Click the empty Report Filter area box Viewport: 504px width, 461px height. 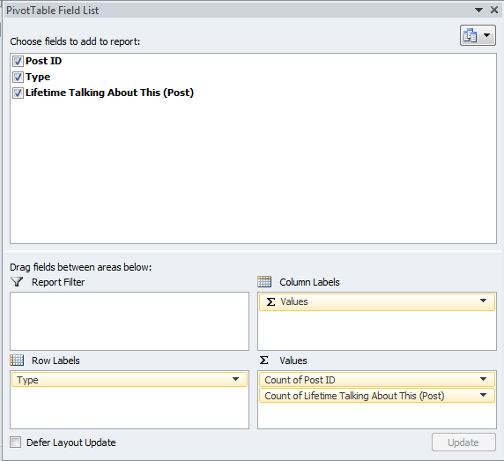[130, 321]
